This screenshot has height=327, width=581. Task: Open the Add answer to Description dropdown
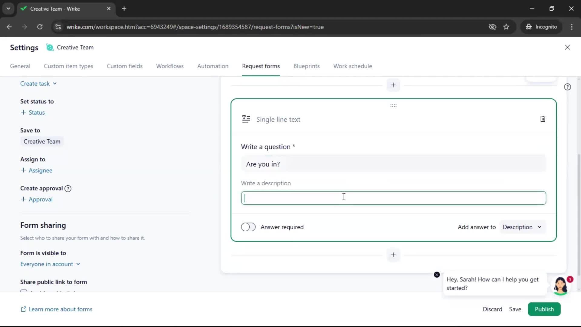tap(522, 227)
